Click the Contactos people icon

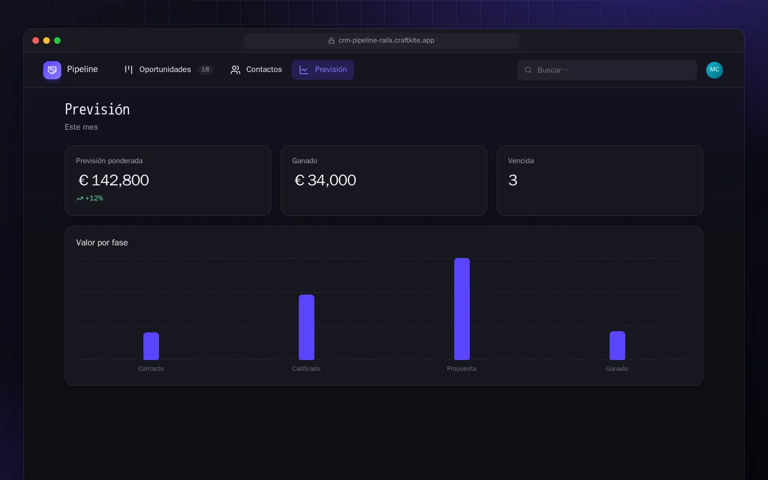[236, 70]
